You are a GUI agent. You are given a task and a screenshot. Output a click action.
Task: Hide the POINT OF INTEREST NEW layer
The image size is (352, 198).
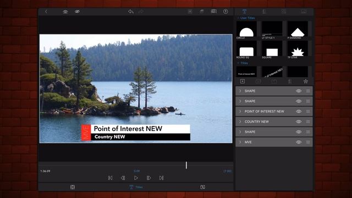[x=299, y=111]
